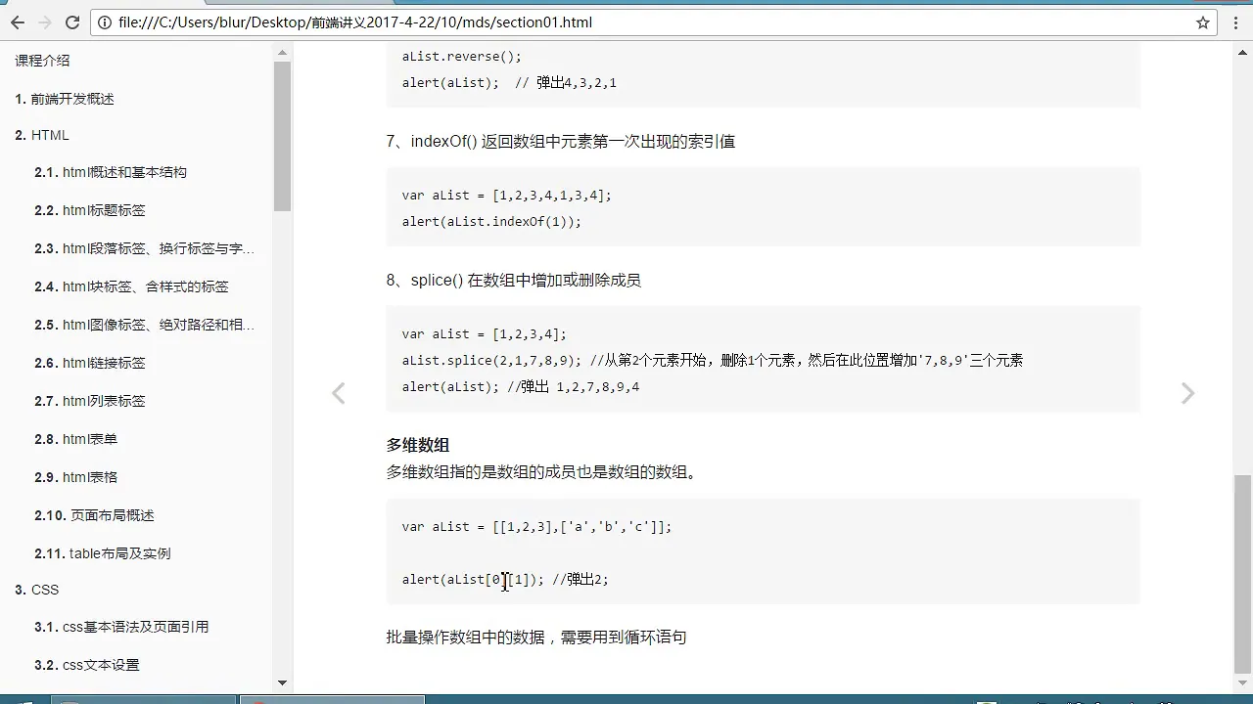Screen dimensions: 1253x704
Task: Click code line alert(aList[0][1]);
Action: pyautogui.click(x=473, y=580)
